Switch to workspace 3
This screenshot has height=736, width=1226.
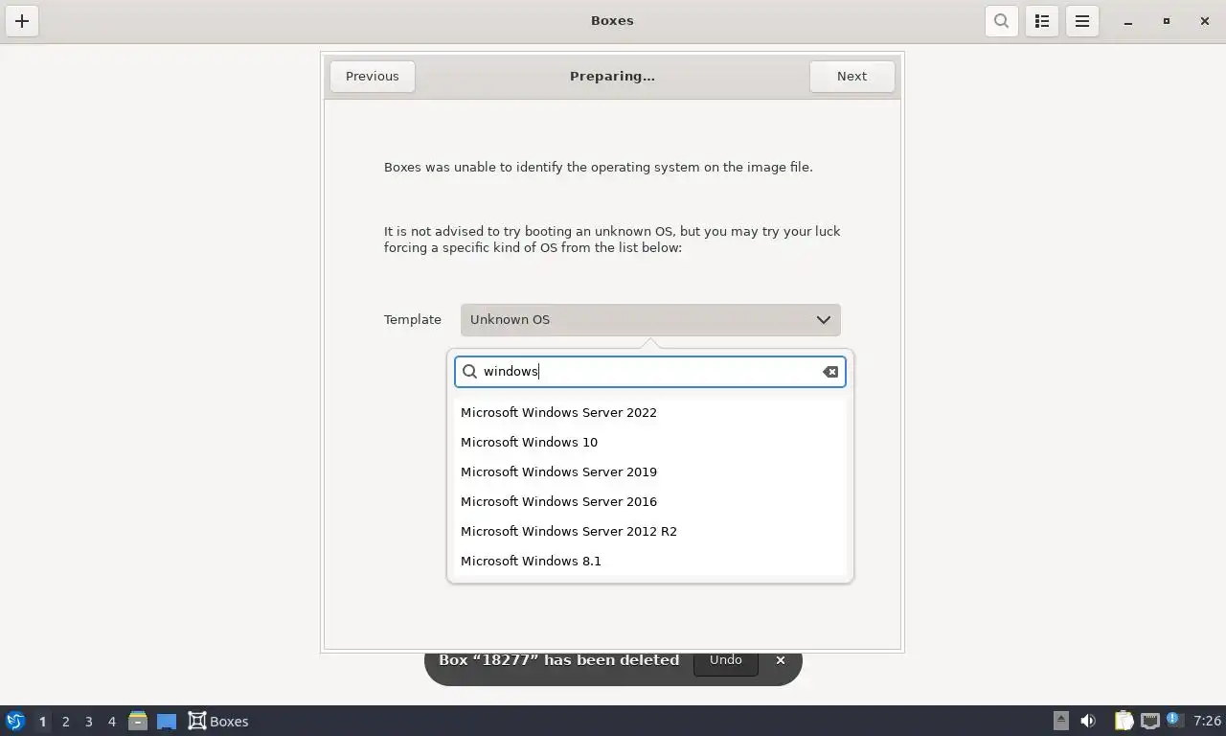pyautogui.click(x=89, y=722)
